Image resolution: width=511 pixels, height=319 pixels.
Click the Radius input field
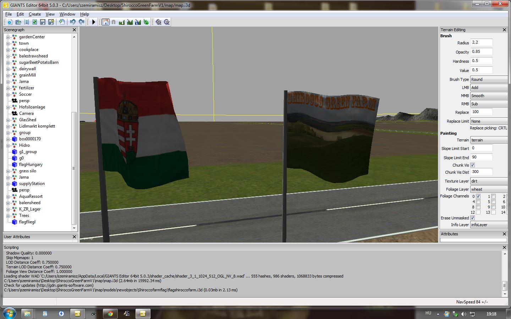pyautogui.click(x=481, y=43)
